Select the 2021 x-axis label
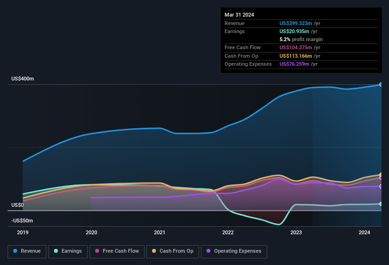This screenshot has height=265, width=389. click(160, 232)
